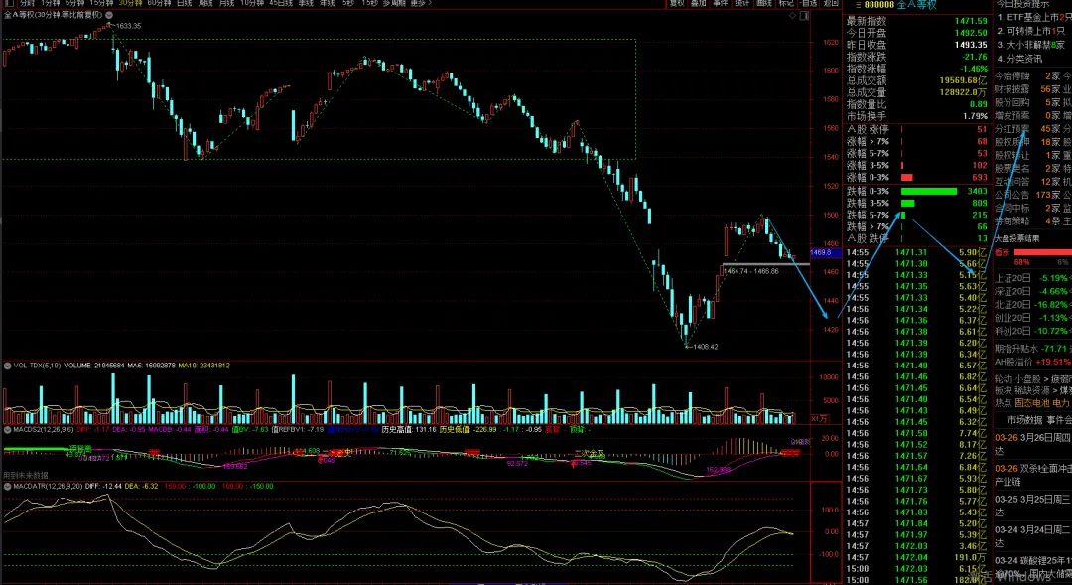Select the 15分钟 period tab
The height and width of the screenshot is (585, 1072).
coord(101,3)
